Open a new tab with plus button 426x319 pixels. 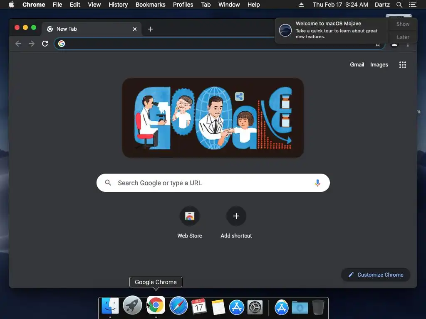click(151, 29)
